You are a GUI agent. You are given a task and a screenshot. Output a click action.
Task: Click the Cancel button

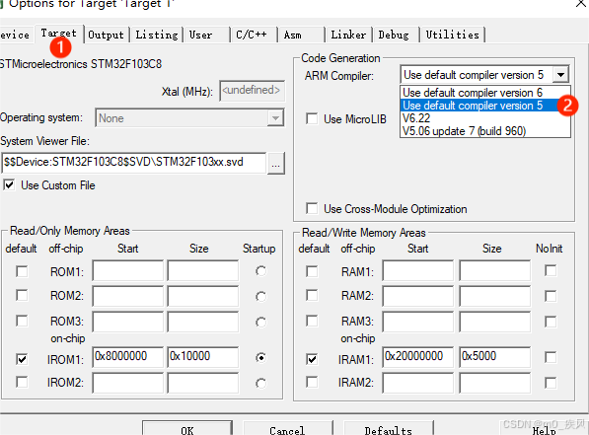[287, 429]
